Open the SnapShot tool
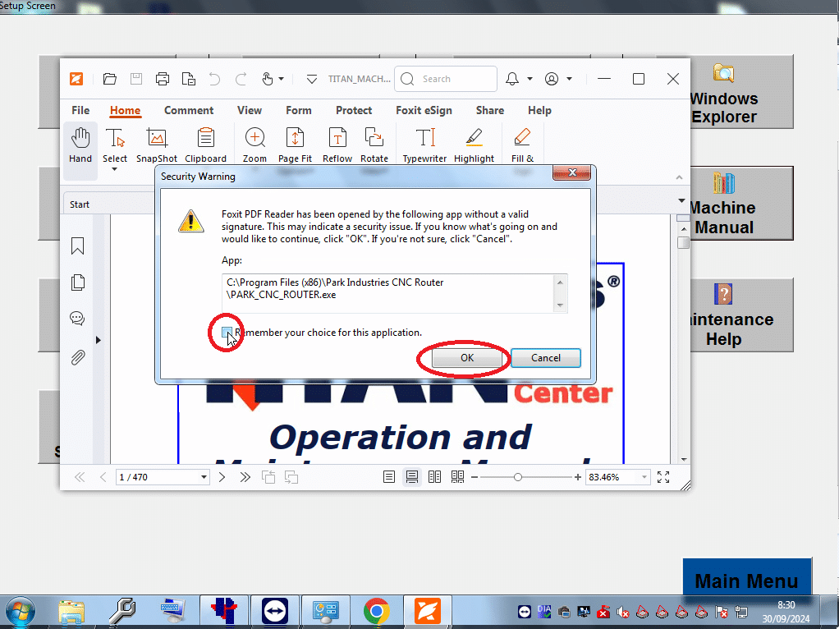The width and height of the screenshot is (839, 629). (157, 144)
